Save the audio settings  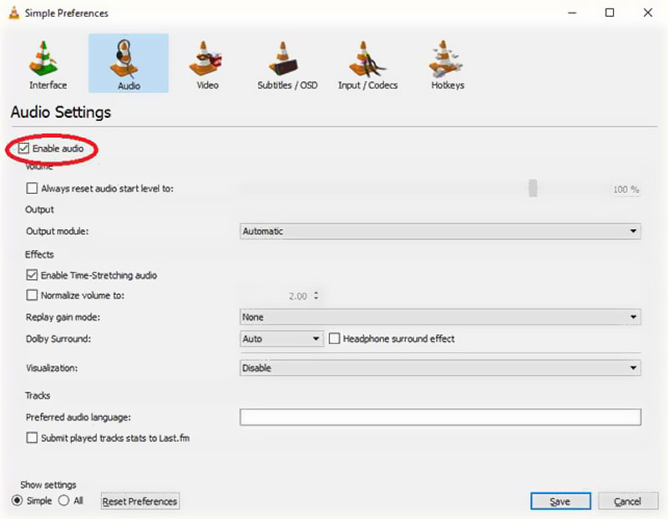(x=559, y=501)
